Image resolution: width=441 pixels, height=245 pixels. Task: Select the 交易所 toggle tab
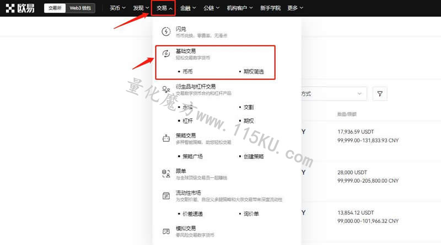tap(55, 8)
